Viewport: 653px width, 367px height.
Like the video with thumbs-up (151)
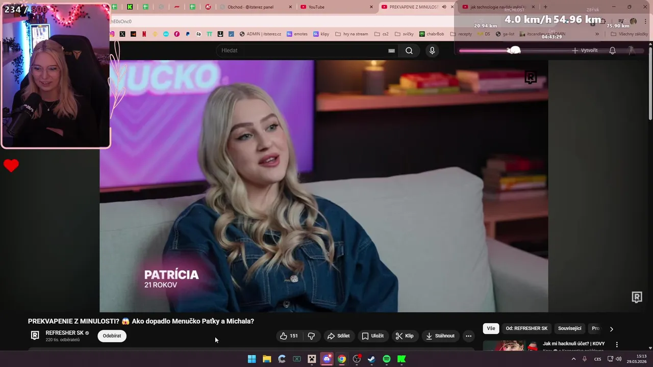click(289, 336)
